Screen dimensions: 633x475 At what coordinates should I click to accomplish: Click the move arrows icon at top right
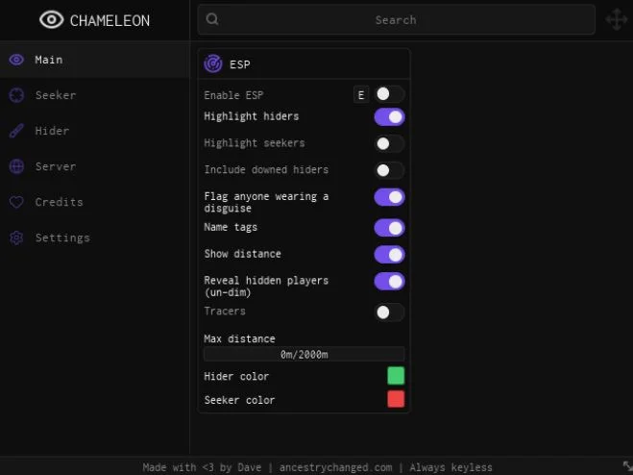[617, 19]
